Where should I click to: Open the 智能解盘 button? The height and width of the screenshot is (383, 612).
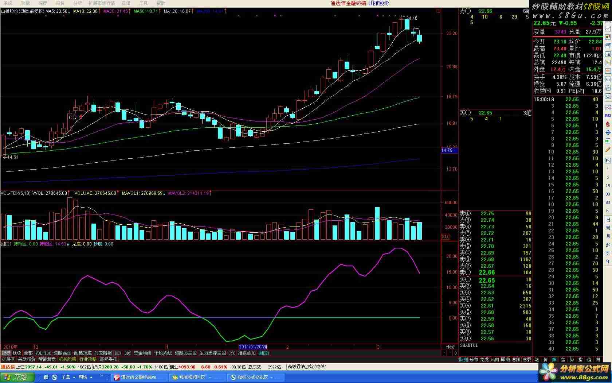tap(47, 359)
